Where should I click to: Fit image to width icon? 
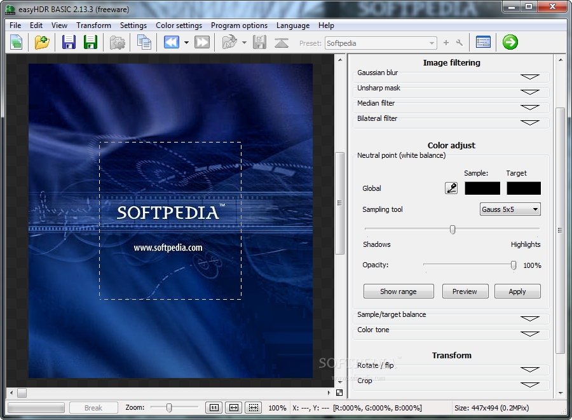click(x=234, y=407)
